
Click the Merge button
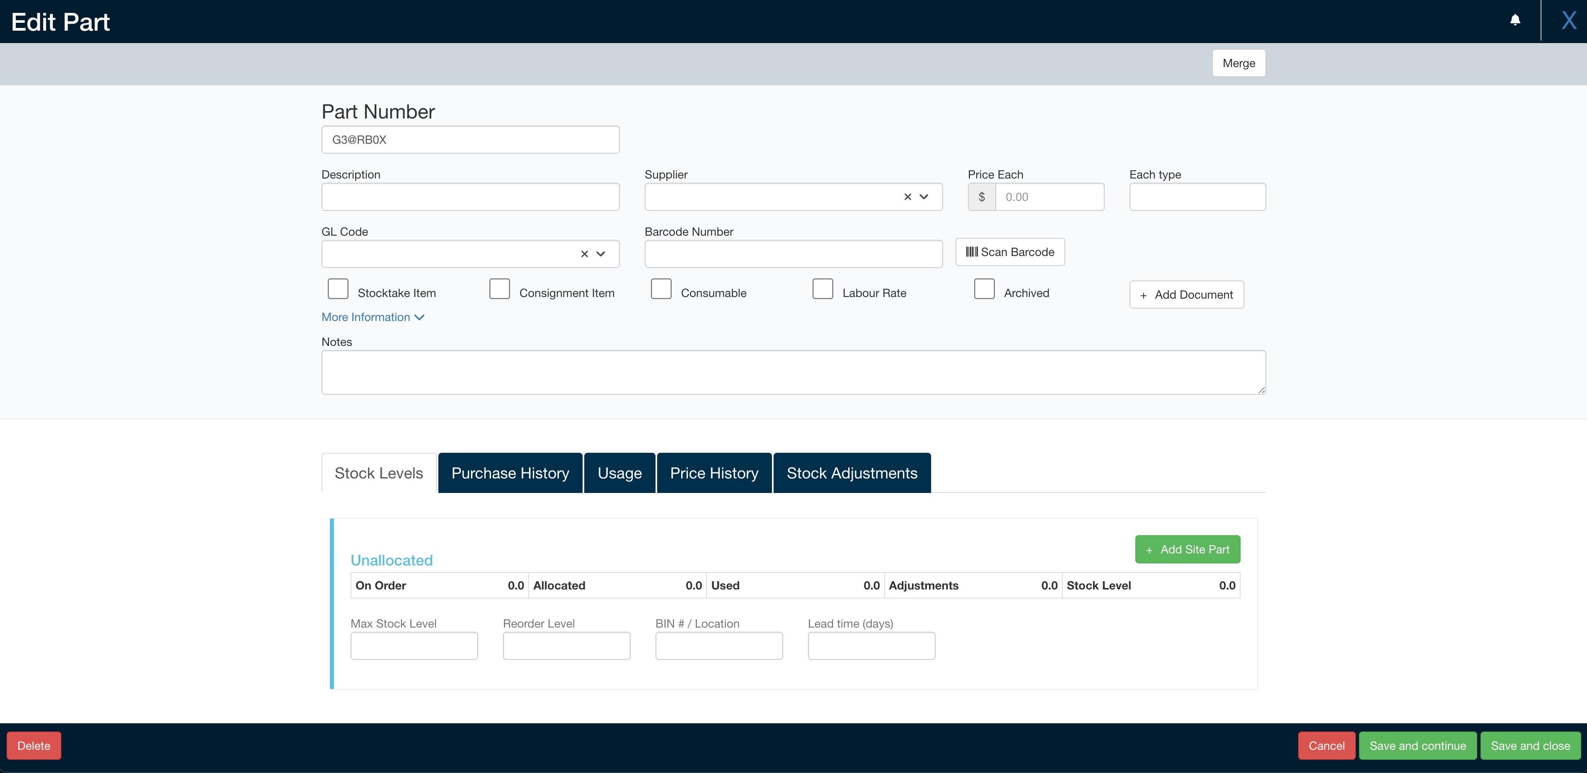pos(1238,63)
